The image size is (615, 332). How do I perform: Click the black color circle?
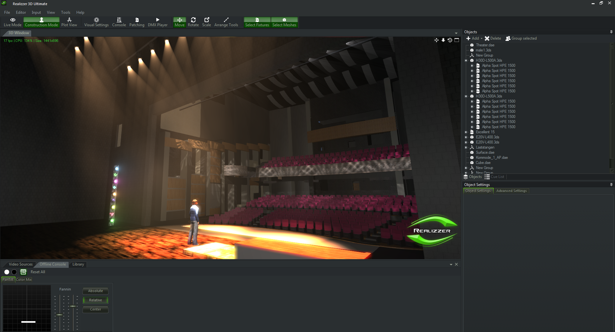14,272
